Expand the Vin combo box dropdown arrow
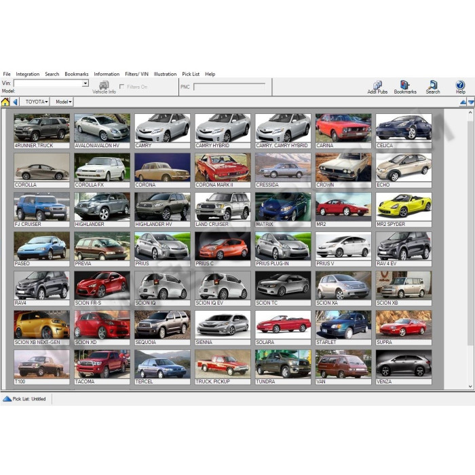The height and width of the screenshot is (475, 475). [85, 83]
